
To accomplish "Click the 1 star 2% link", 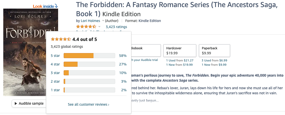I will pos(123,90).
